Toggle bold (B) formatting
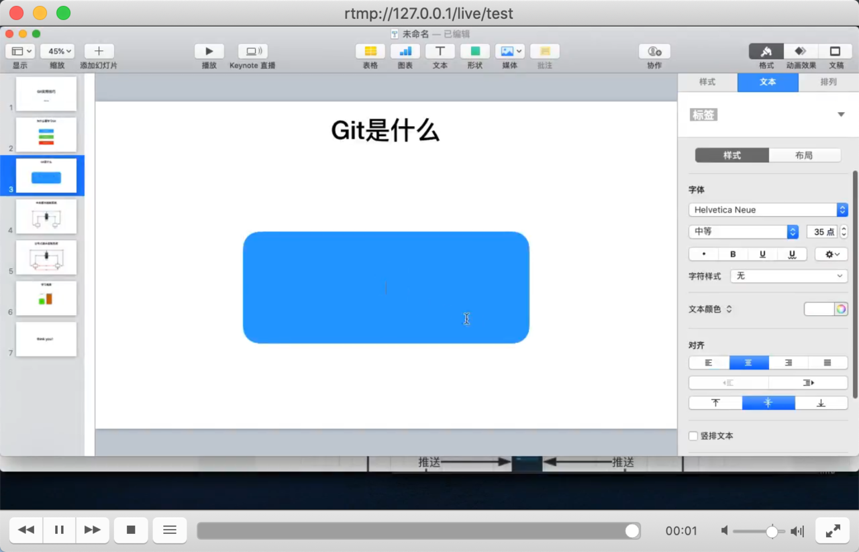Image resolution: width=859 pixels, height=552 pixels. click(x=733, y=254)
